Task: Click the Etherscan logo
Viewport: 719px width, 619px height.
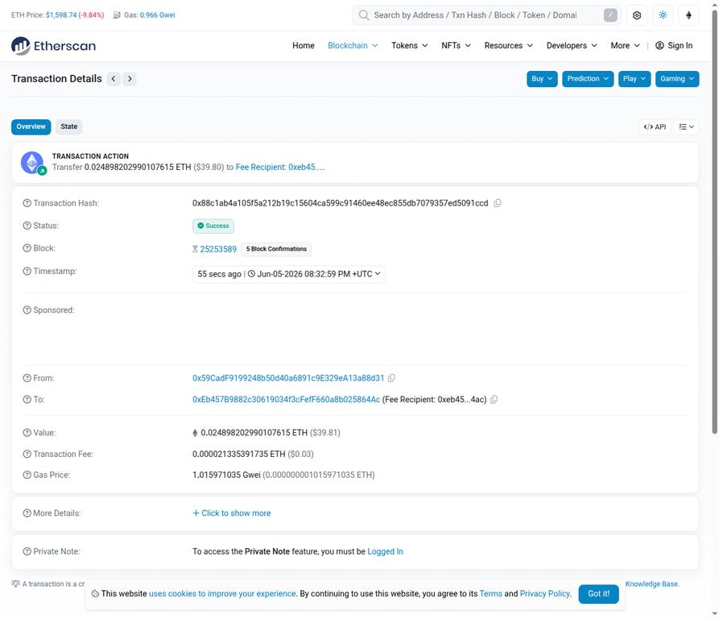Action: tap(54, 46)
